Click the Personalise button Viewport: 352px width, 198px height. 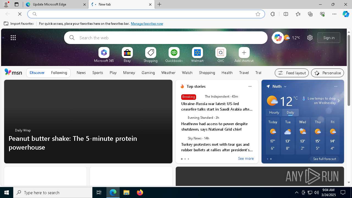328,73
